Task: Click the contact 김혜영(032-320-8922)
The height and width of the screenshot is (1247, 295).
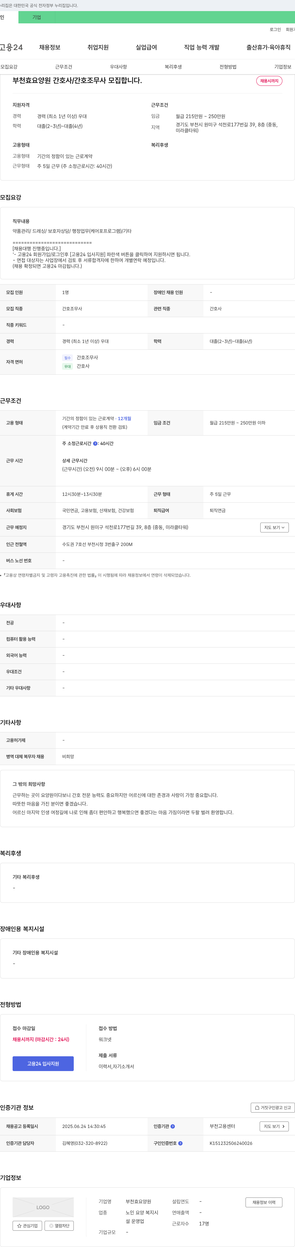Action: [x=85, y=1143]
